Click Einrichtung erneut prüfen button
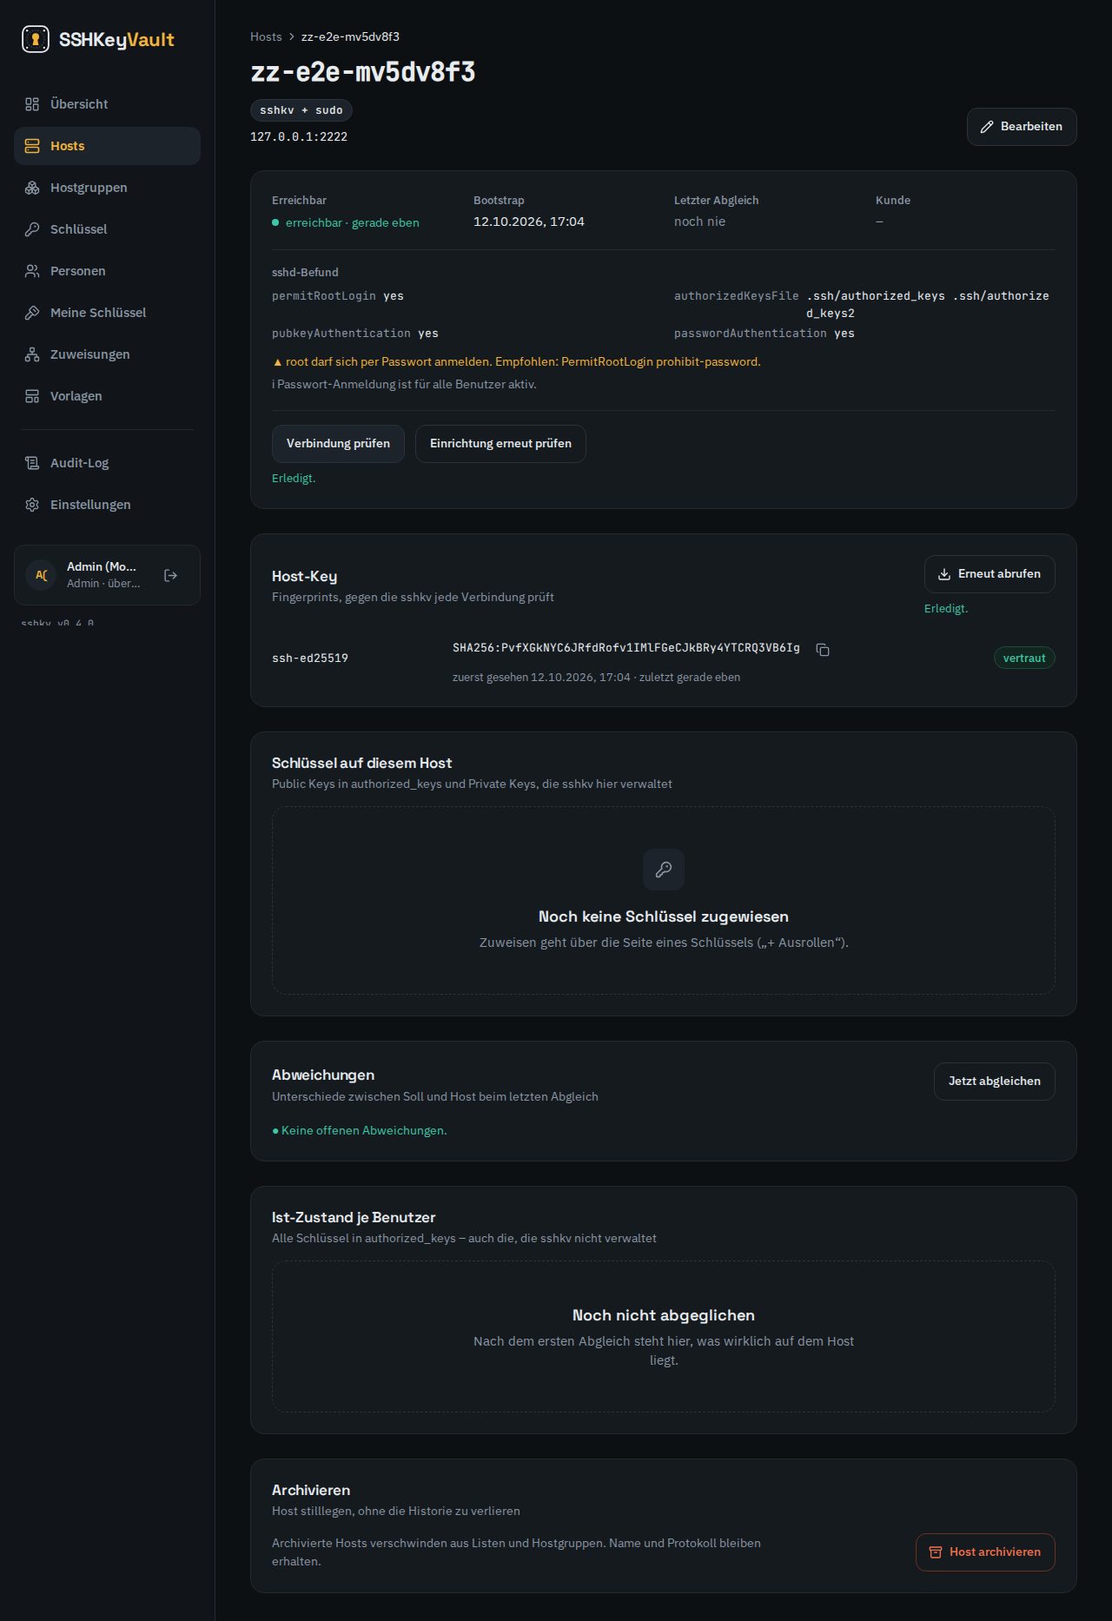The height and width of the screenshot is (1621, 1112). click(x=500, y=444)
